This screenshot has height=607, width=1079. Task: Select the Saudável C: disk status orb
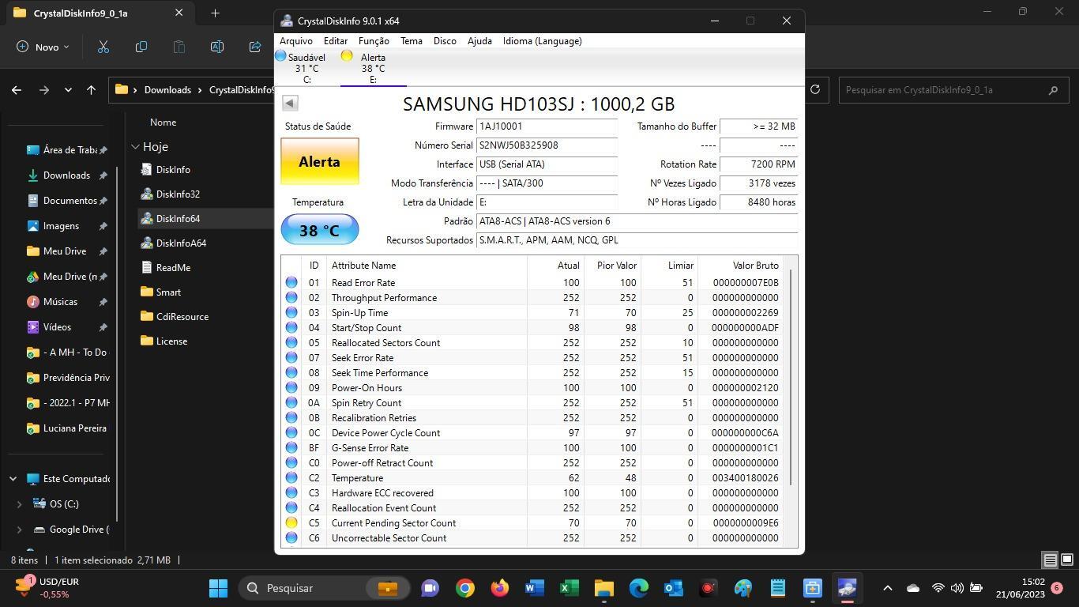click(280, 56)
